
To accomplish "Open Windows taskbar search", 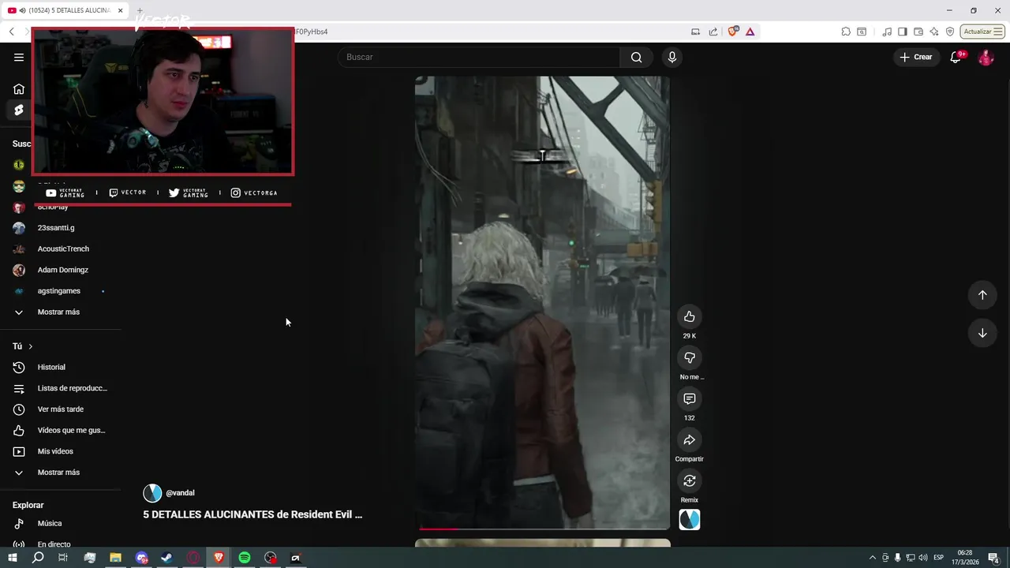I will (x=38, y=558).
